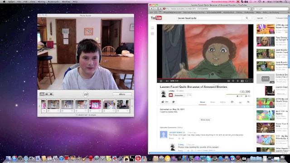Screen dimensions: 290x163
Task: Click the YouTube search field
Action: 209,18
